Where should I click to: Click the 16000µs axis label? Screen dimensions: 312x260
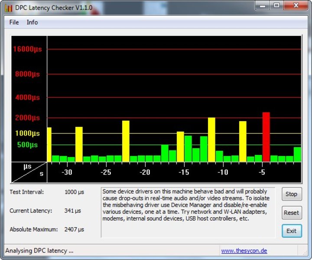pyautogui.click(x=27, y=49)
